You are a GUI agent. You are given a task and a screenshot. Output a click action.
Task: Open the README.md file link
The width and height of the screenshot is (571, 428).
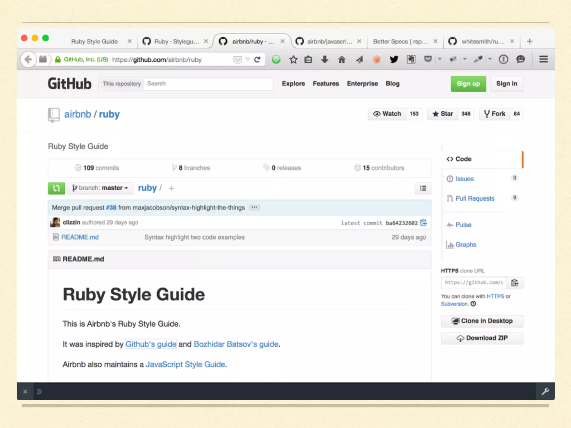pyautogui.click(x=80, y=237)
